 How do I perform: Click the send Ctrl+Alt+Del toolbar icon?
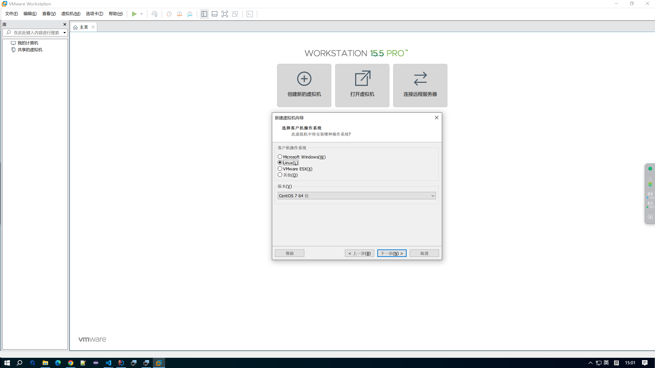pos(155,14)
